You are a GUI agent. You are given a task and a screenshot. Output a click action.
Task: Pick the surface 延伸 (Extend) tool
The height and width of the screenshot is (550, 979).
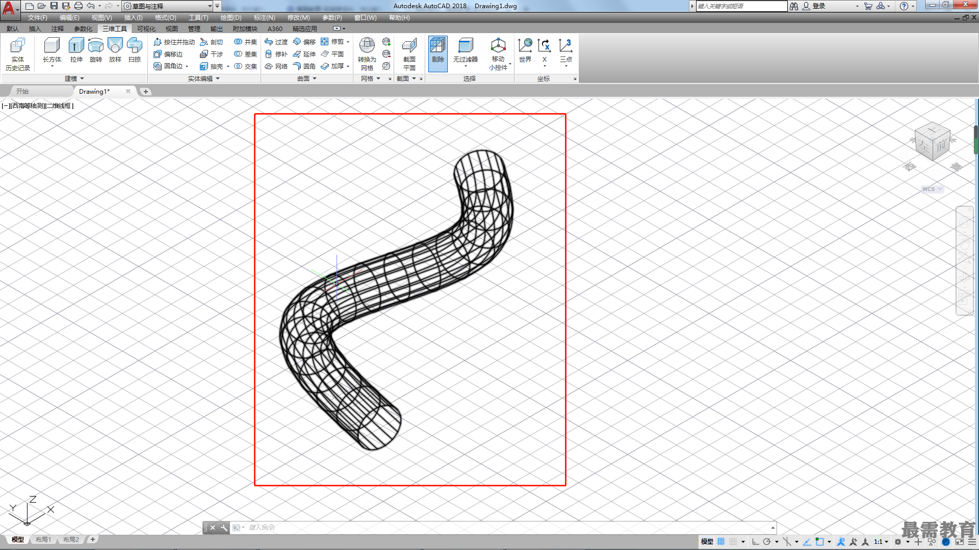coord(304,54)
